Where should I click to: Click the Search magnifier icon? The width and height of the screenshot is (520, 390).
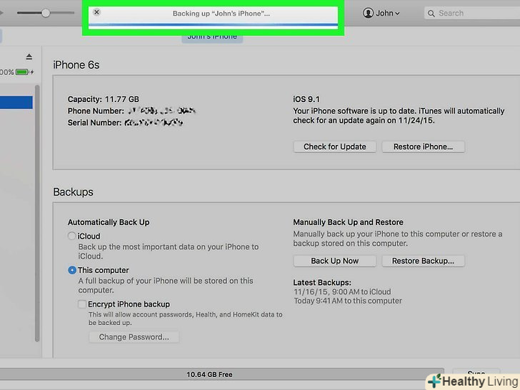[x=431, y=14]
